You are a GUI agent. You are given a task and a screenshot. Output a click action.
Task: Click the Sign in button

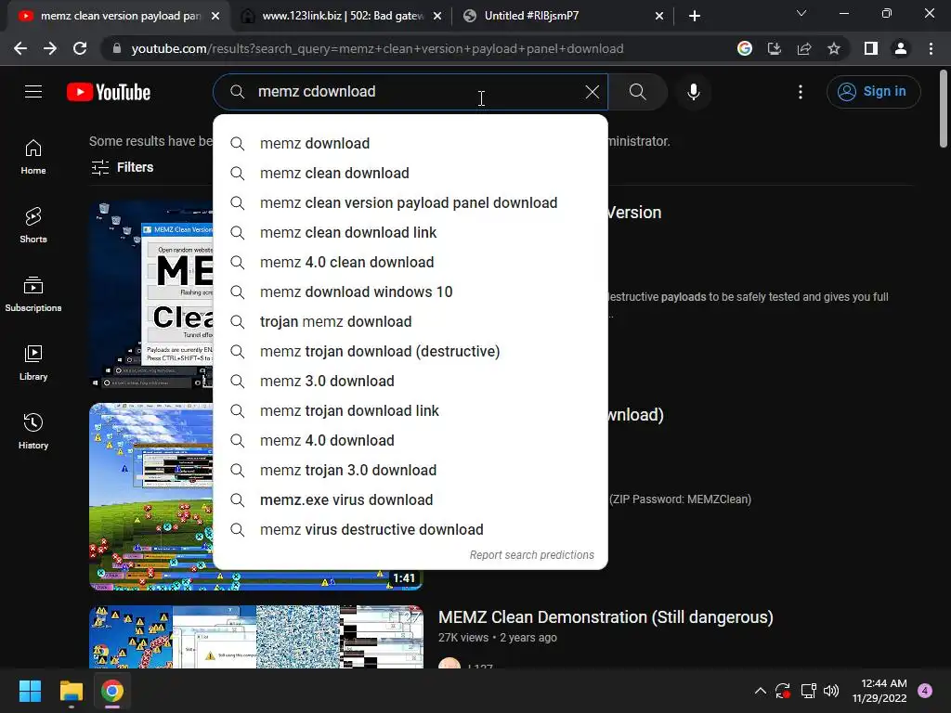point(873,92)
